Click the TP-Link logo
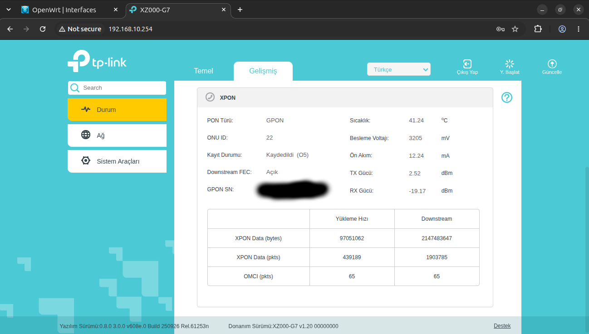The width and height of the screenshot is (589, 334). [x=97, y=61]
